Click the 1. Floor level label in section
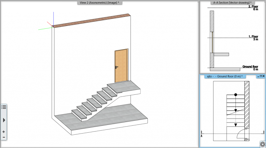This screenshot has width=266, height=148. click(x=253, y=37)
